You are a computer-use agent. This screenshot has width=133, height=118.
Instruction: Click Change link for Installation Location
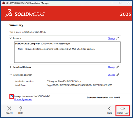click(112, 75)
